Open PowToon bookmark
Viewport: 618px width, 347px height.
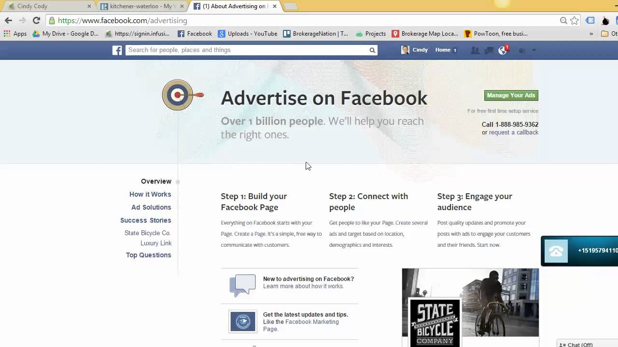(x=496, y=34)
